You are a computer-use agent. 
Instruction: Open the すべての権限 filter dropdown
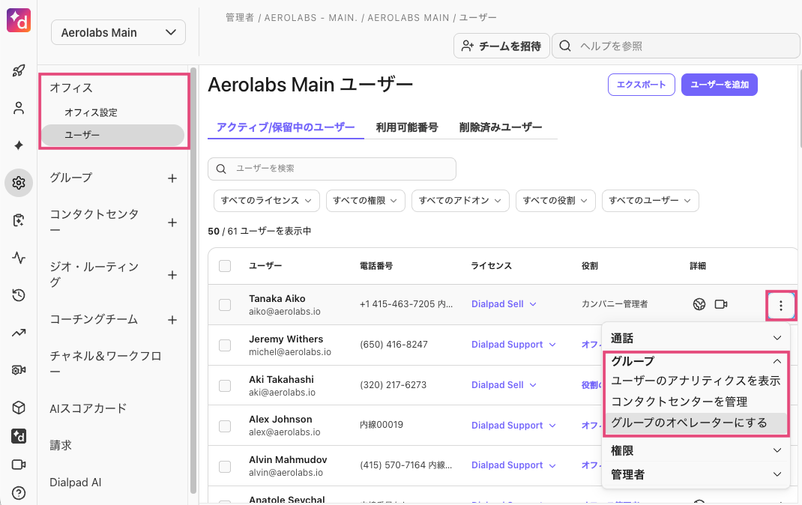[x=366, y=200]
